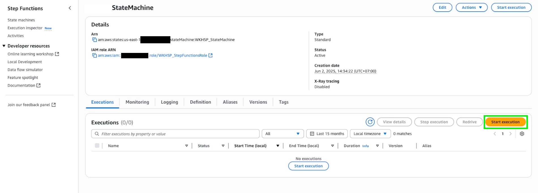The image size is (538, 193).
Task: Switch to the Monitoring tab
Action: click(x=137, y=102)
